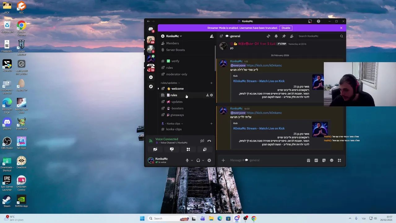Screen dimensions: 396x223
Task: Open output device options arrow beside headphones
Action: tap(203, 160)
